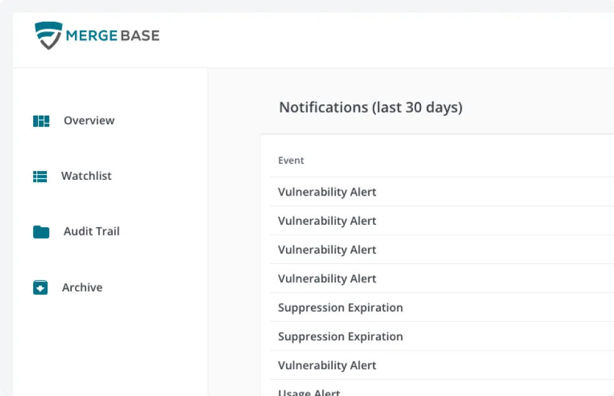Screen dimensions: 614x396
Task: Open the second Vulnerability Alert entry
Action: pos(327,220)
